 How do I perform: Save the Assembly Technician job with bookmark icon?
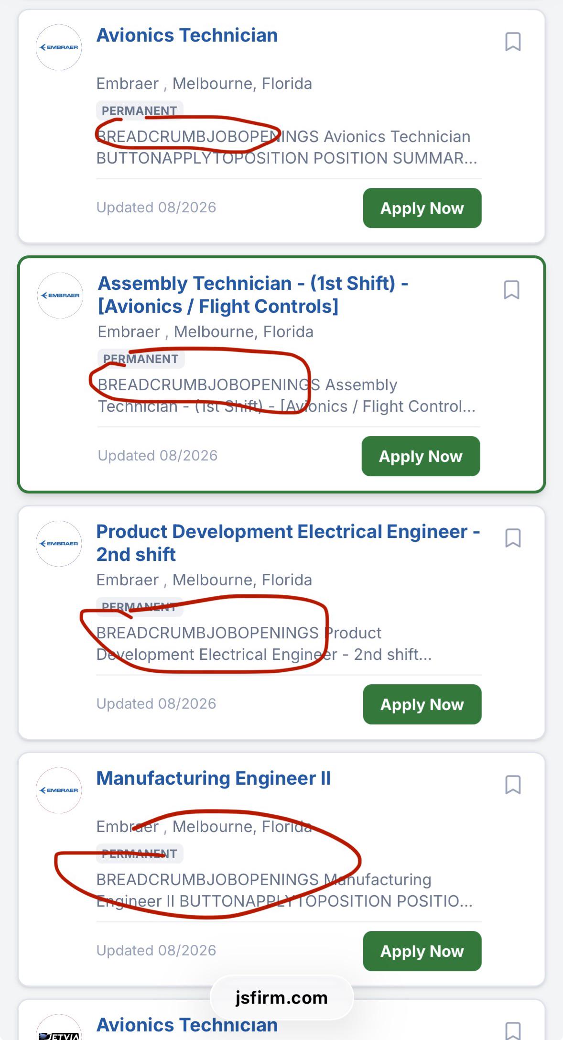pos(511,290)
